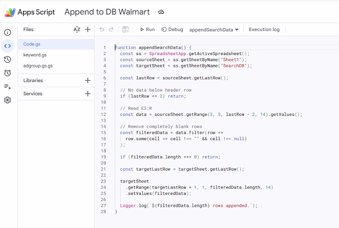Open the appendSearchData function dropdown
This screenshot has width=339, height=228.
[214, 30]
